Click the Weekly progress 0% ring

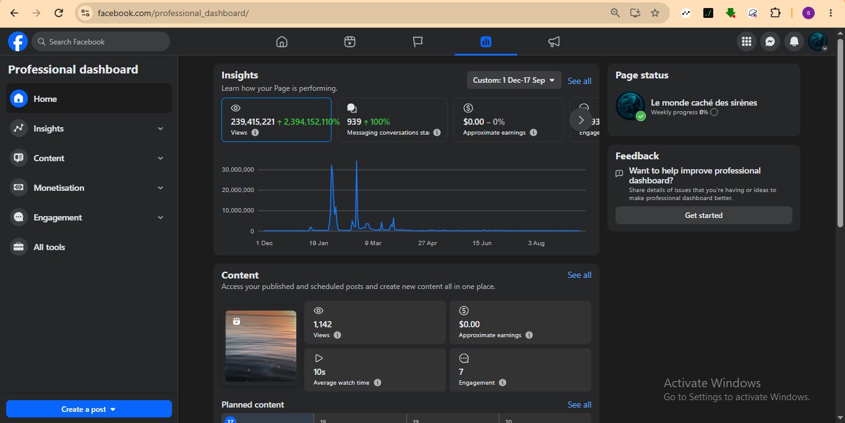click(714, 112)
